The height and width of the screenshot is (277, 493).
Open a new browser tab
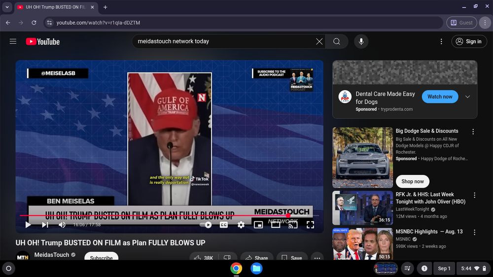pyautogui.click(x=106, y=7)
